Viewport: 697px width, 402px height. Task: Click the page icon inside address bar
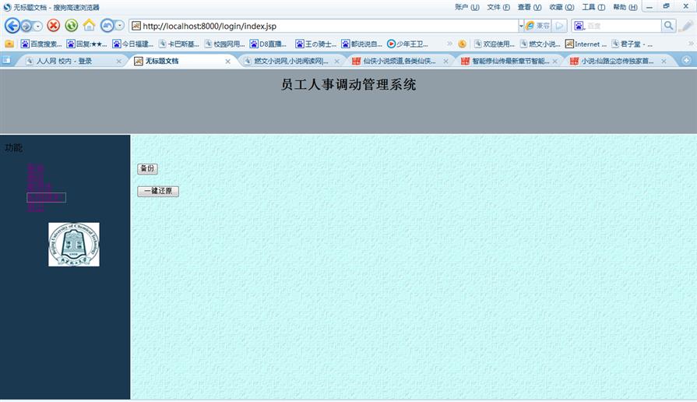(136, 26)
